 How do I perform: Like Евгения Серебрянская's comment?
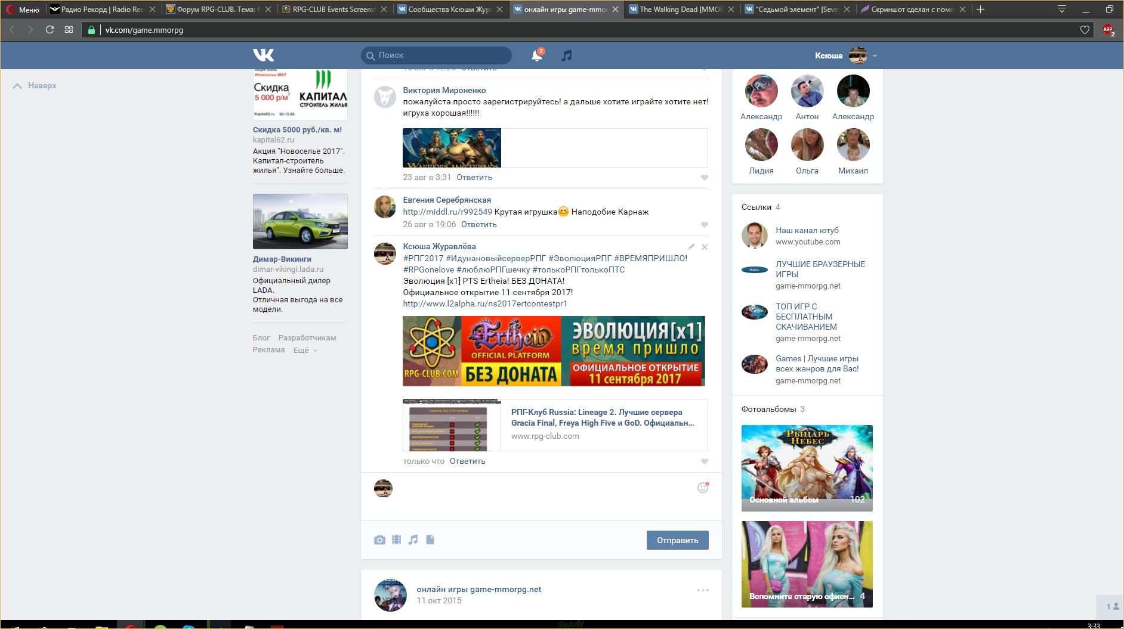pos(704,225)
